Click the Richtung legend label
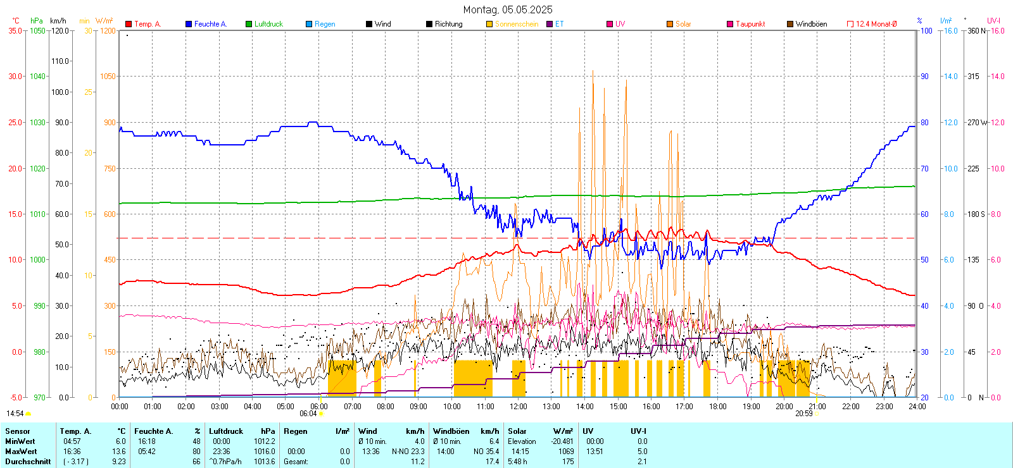Screen dimensions: 1013x468 click(448, 24)
